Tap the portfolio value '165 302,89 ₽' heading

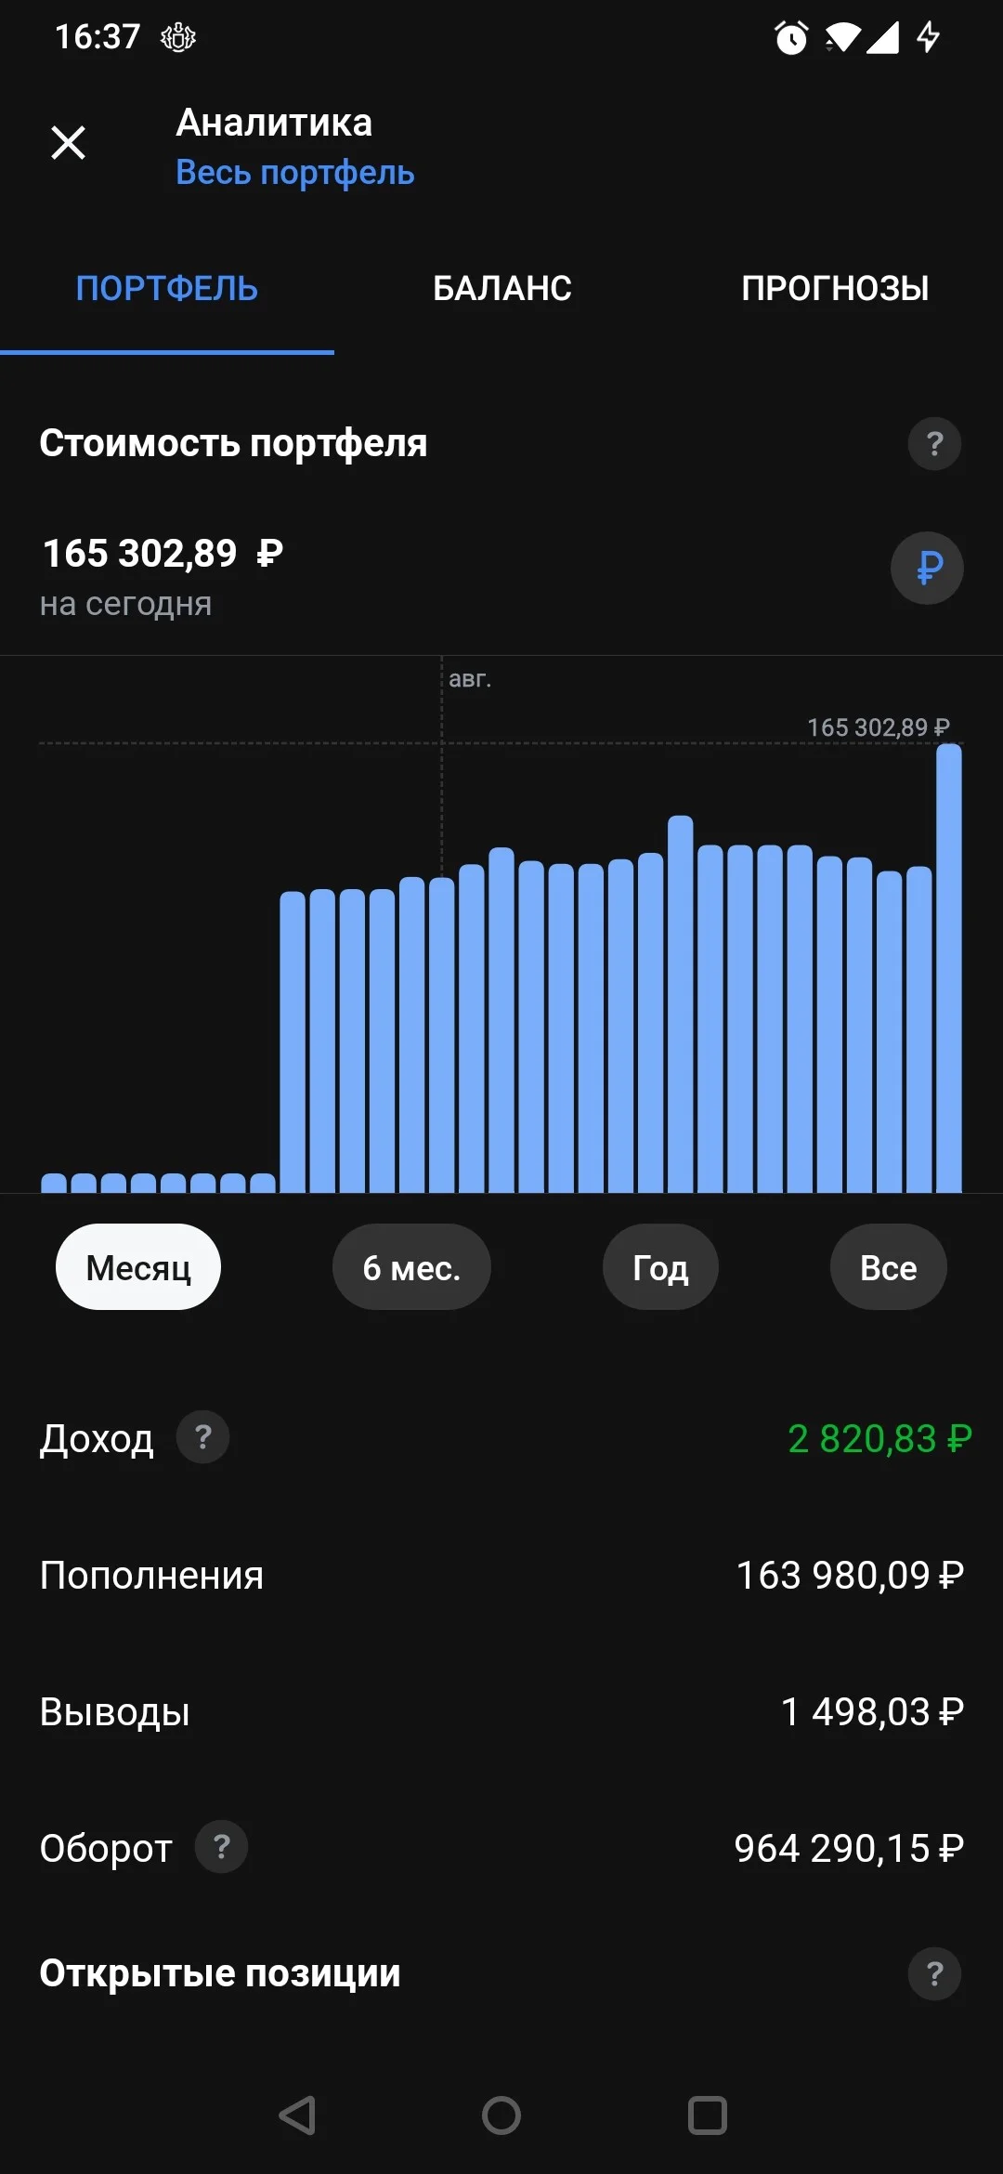[163, 554]
